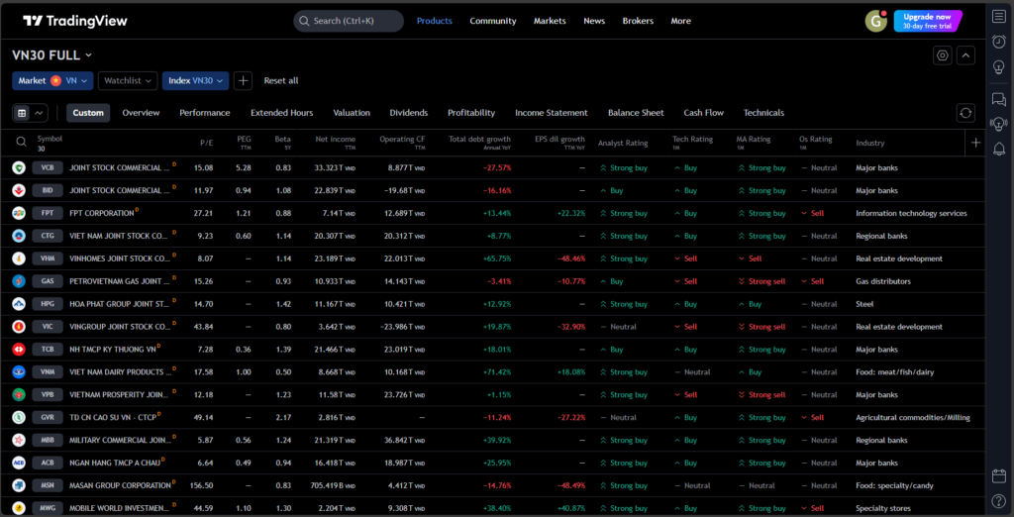
Task: Open the VN30 FULL screener name dropdown
Action: click(x=52, y=55)
